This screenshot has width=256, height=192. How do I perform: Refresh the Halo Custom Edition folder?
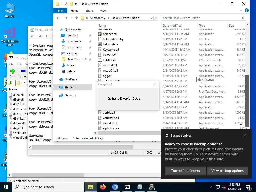coord(156,18)
